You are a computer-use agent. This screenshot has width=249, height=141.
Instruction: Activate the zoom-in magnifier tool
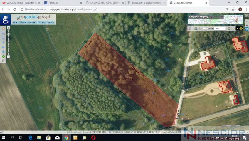pyautogui.click(x=3, y=33)
